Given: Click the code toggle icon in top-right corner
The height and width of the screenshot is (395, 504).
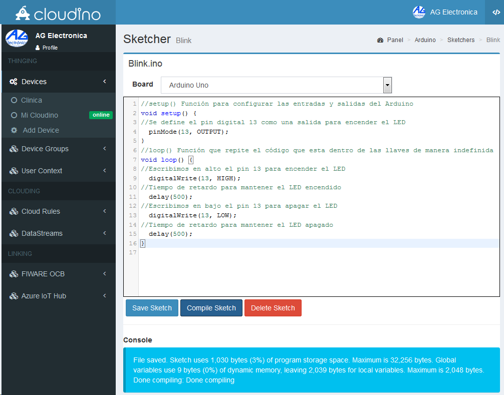Looking at the screenshot, I should [x=496, y=13].
